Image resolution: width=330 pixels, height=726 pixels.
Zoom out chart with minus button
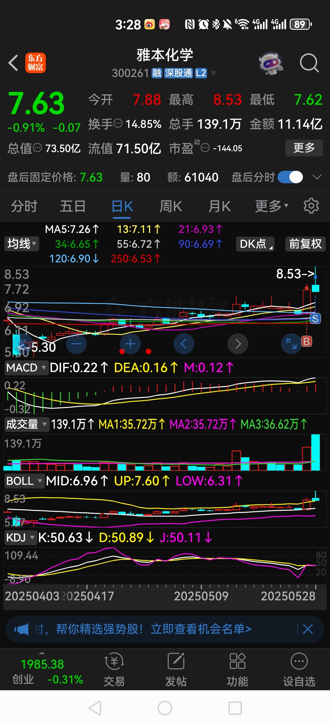pyautogui.click(x=76, y=344)
